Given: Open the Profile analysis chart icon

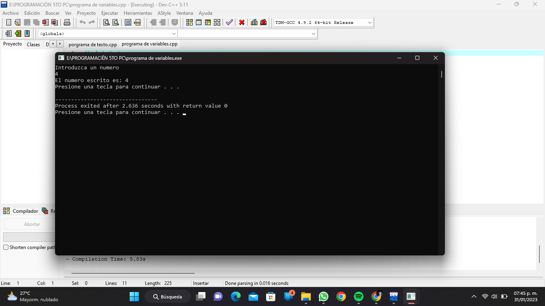Looking at the screenshot, I should point(254,22).
